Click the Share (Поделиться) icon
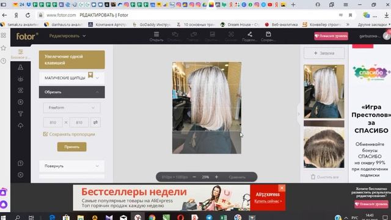The width and height of the screenshot is (391, 220). click(250, 34)
